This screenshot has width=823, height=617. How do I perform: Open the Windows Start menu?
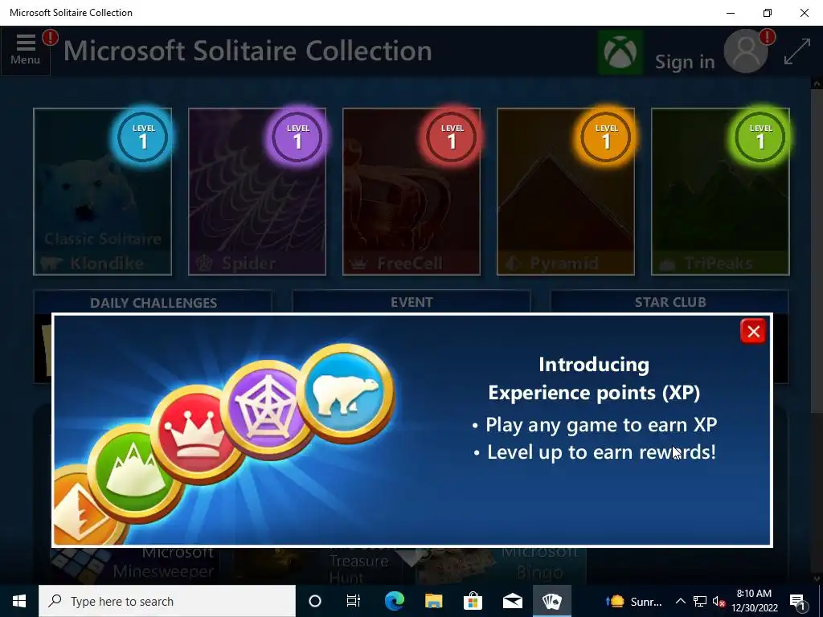(19, 601)
